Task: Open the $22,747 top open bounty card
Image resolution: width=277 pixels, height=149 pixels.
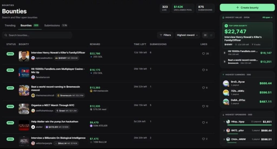Action: click(247, 35)
